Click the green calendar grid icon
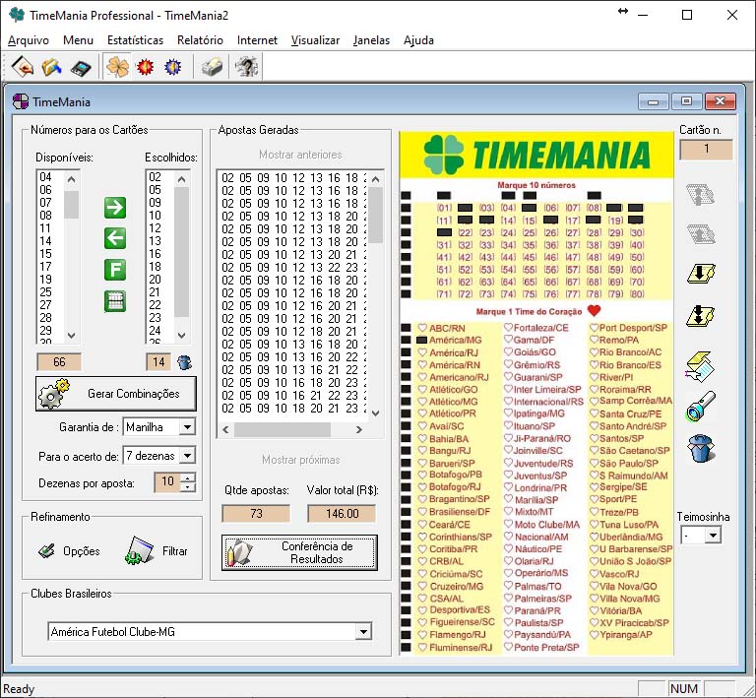The width and height of the screenshot is (756, 698). point(115,301)
